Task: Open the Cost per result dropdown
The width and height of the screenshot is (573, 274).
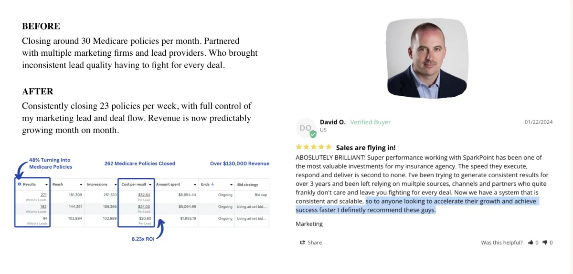Action: pyautogui.click(x=151, y=184)
